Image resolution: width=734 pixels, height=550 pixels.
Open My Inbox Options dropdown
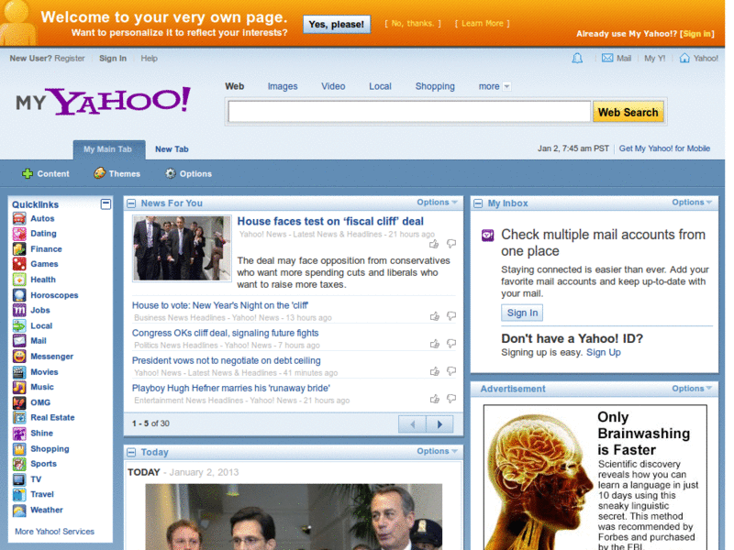[x=692, y=202]
